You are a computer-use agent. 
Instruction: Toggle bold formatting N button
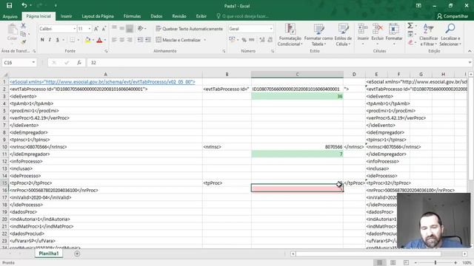coord(42,40)
